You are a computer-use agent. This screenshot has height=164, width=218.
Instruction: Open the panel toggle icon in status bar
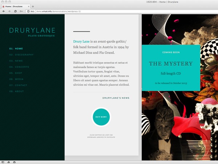click(3, 162)
